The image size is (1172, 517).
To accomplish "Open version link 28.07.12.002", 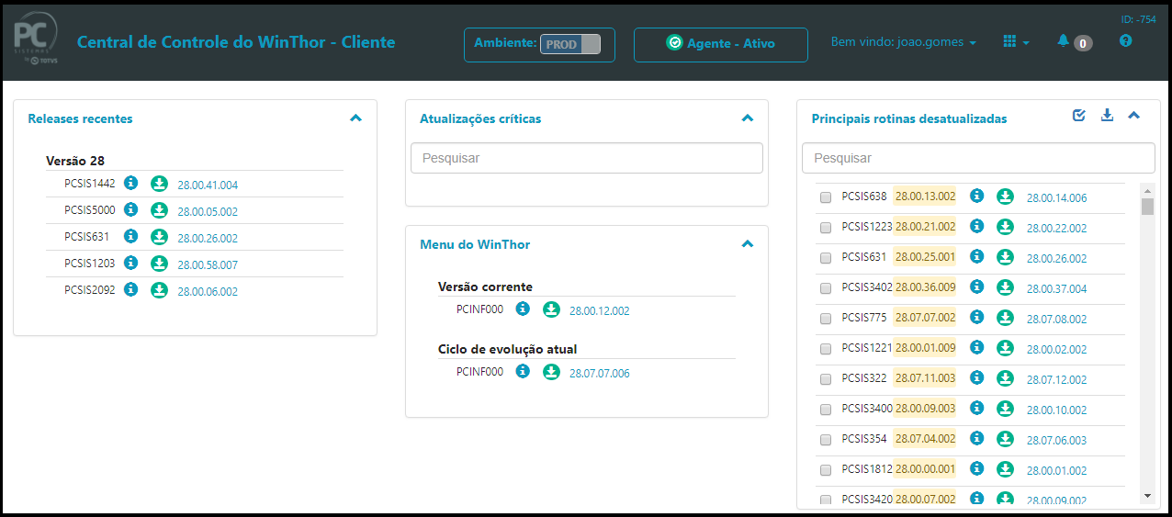I will (x=1056, y=380).
